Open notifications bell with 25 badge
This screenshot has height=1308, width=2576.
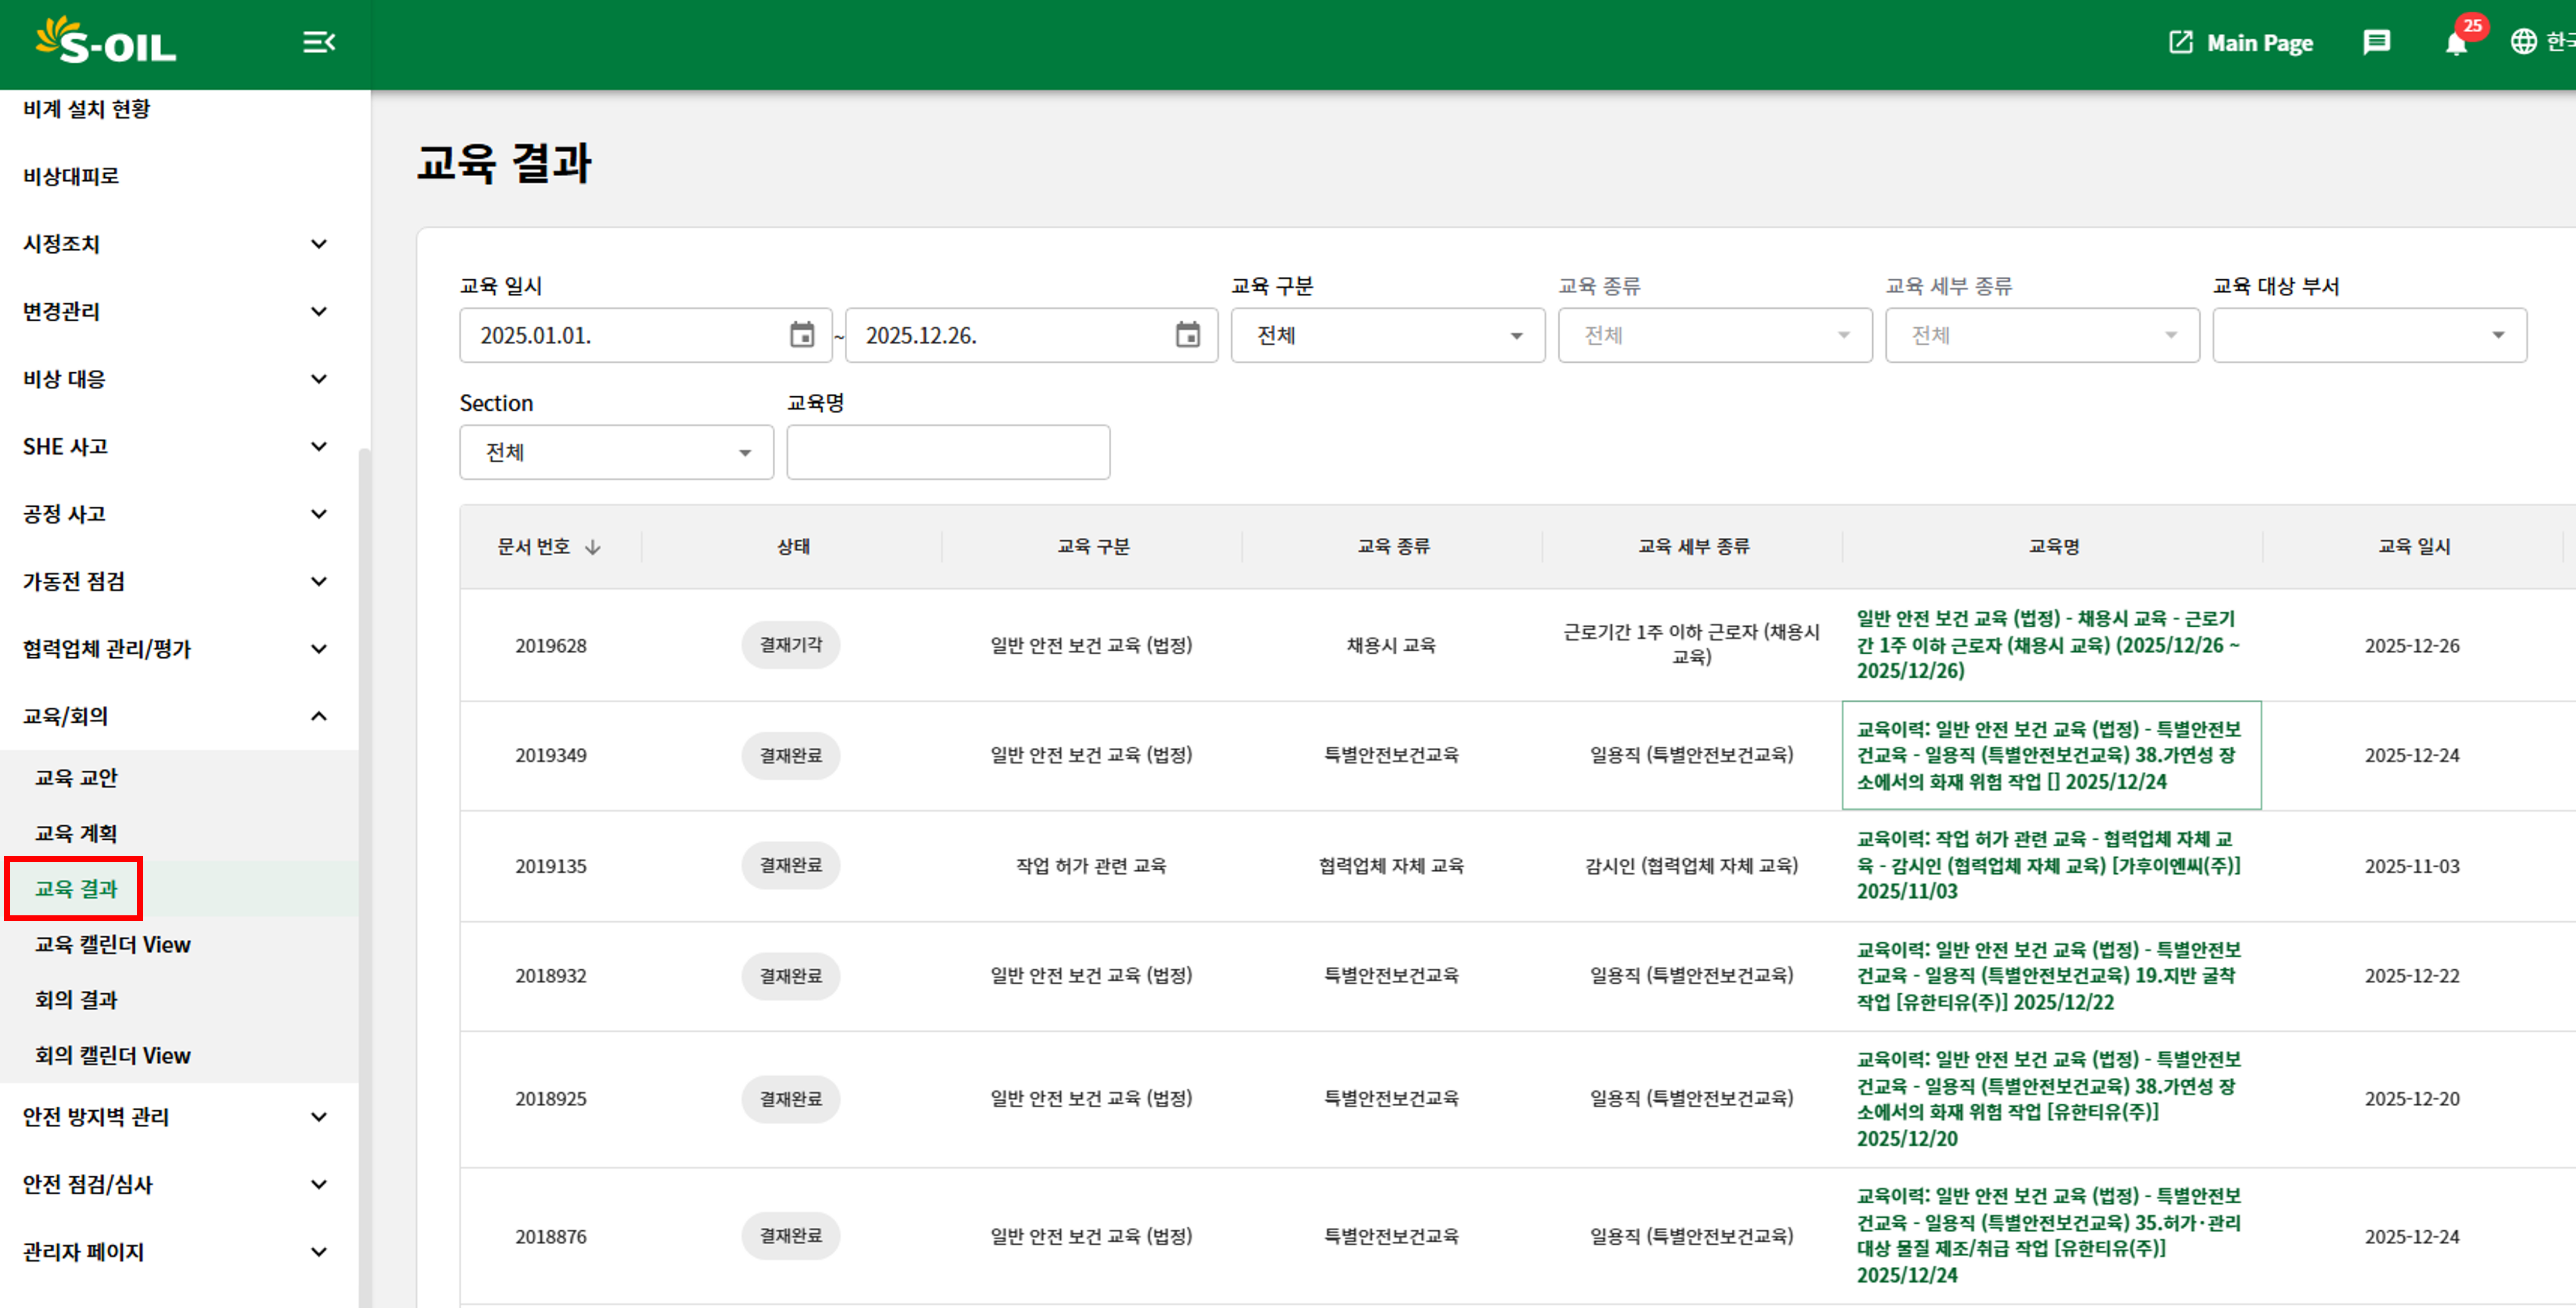(x=2456, y=43)
